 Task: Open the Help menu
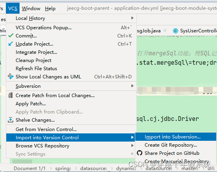pyautogui.click(x=50, y=9)
